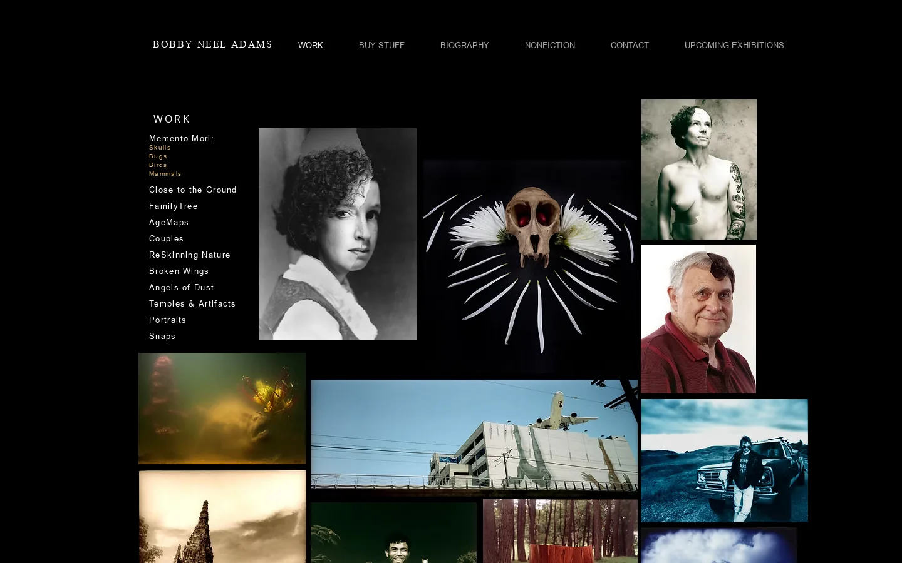902x563 pixels.
Task: Select the Mammals sub-gallery
Action: 165,174
